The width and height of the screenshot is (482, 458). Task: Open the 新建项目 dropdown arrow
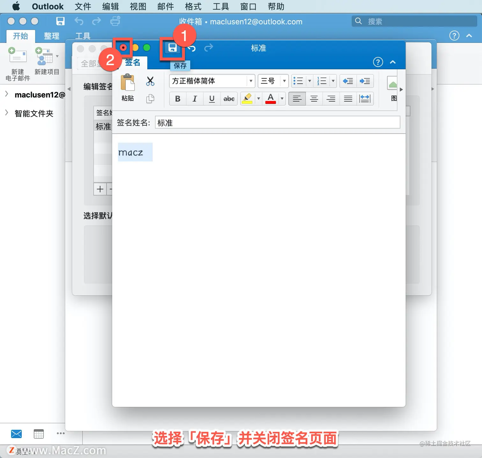[57, 56]
